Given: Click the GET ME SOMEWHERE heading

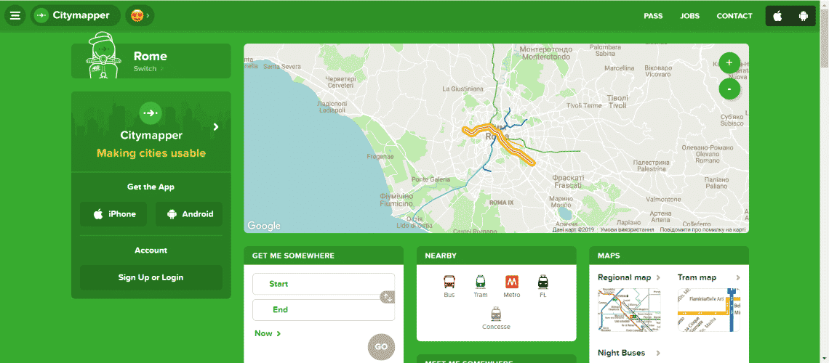Looking at the screenshot, I should point(294,256).
